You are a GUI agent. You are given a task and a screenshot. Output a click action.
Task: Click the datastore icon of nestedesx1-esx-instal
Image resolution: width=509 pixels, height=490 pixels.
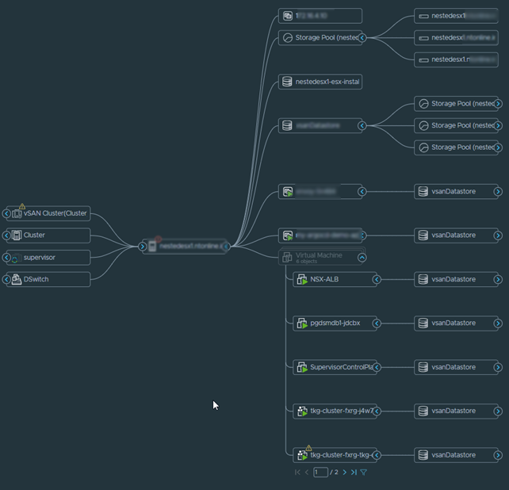click(287, 82)
